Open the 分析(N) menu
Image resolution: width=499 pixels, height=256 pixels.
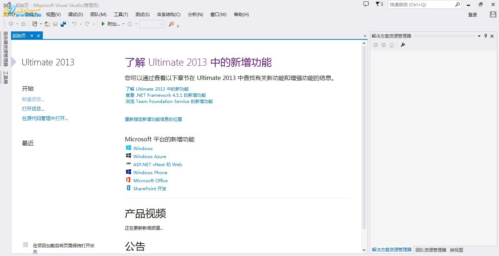195,15
